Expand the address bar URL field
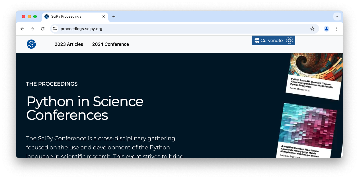The width and height of the screenshot is (359, 179). (x=142, y=29)
